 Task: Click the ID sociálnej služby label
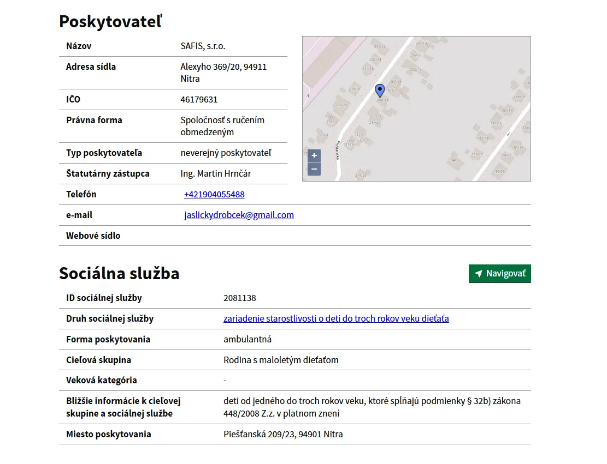104,298
